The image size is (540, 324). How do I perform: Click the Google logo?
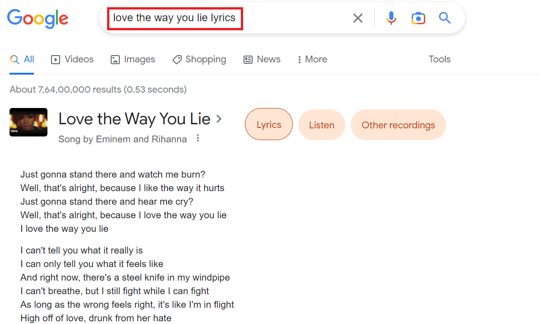click(38, 19)
